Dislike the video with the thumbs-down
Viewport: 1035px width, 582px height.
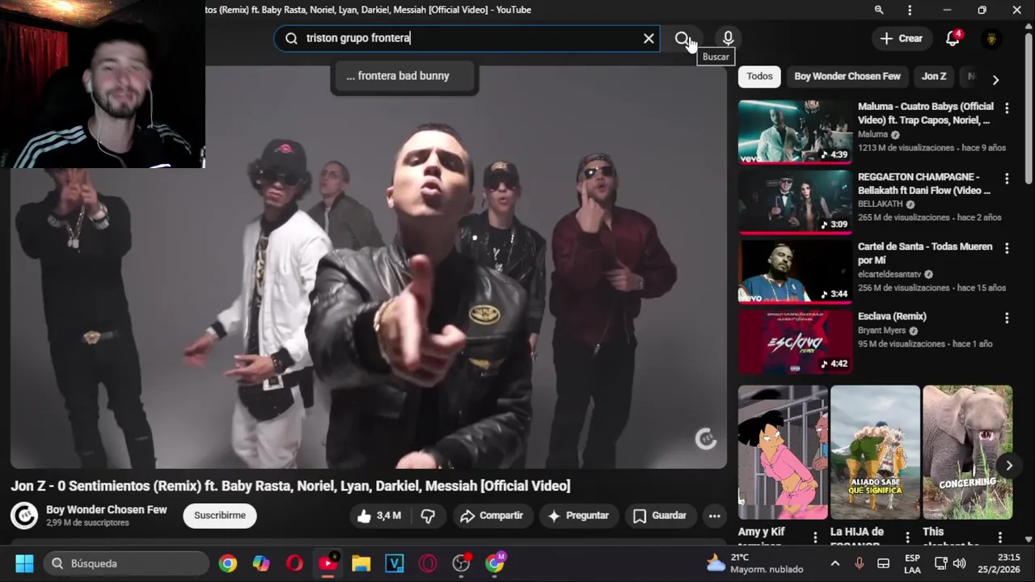click(429, 516)
